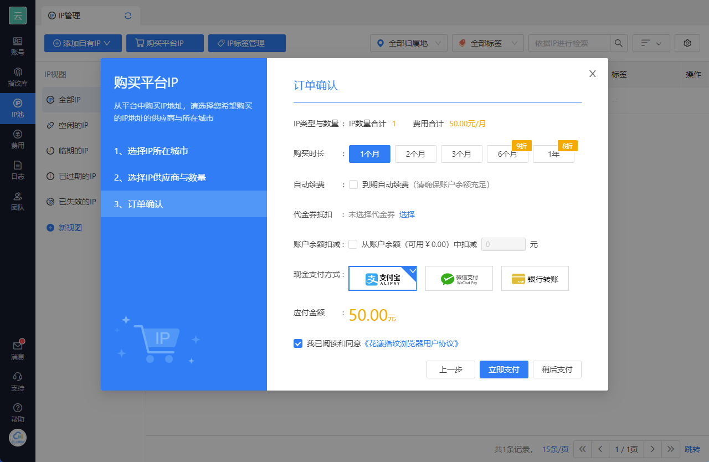Expand the 添加自有IP dropdown
The image size is (709, 462).
83,43
